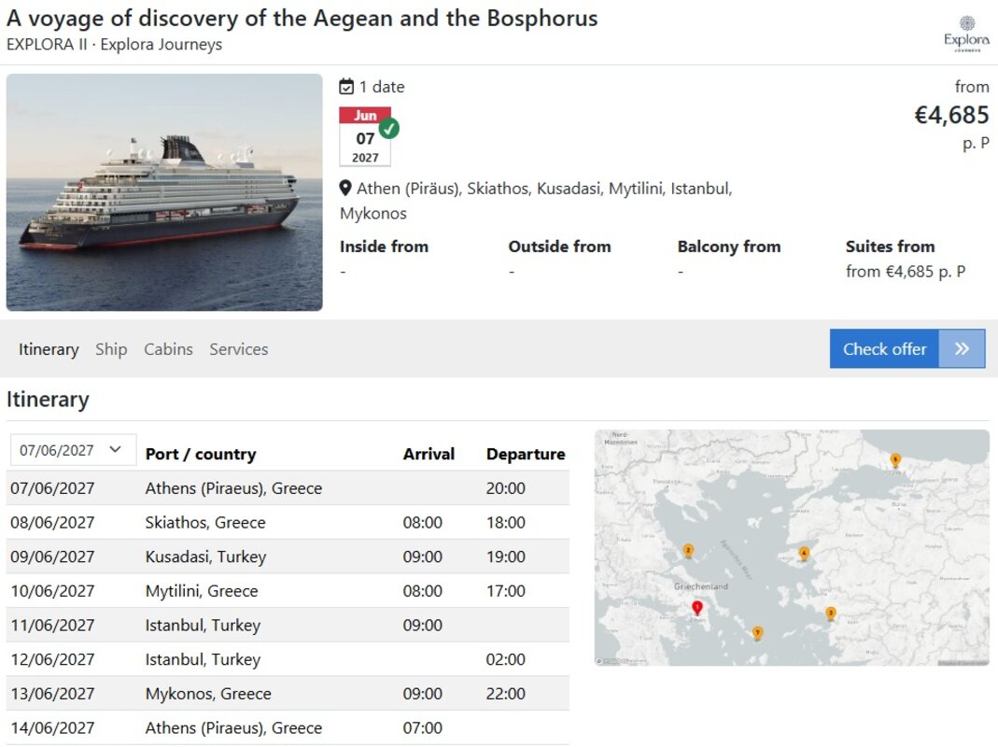Open the Services tab

tap(239, 349)
